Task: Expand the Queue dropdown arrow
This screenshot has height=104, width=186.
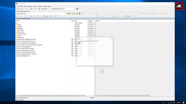Action: (48, 9)
